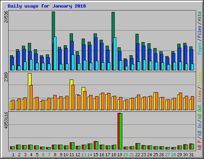The width and height of the screenshot is (204, 159).
Task: Click the orange Sites bar for day 25
Action: pyautogui.click(x=157, y=101)
